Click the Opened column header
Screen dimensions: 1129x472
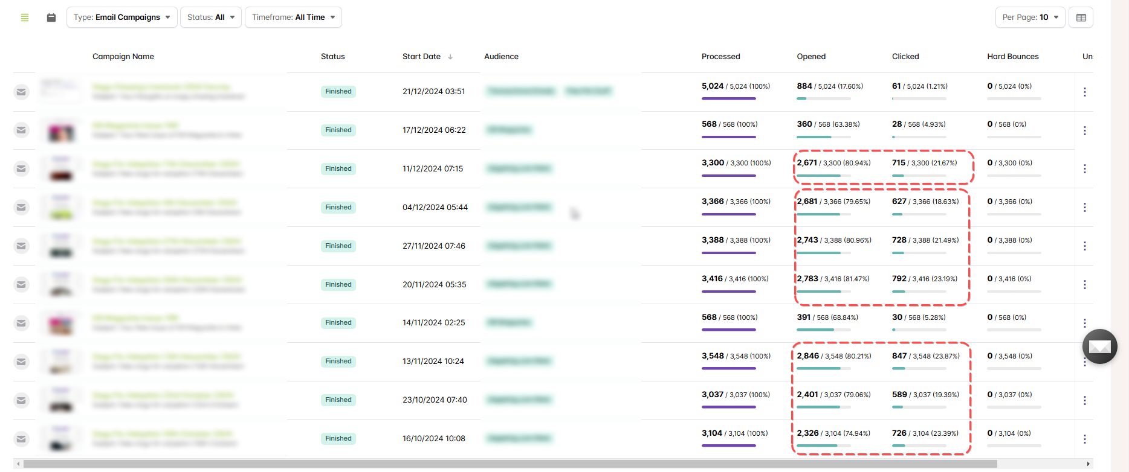[x=811, y=57]
